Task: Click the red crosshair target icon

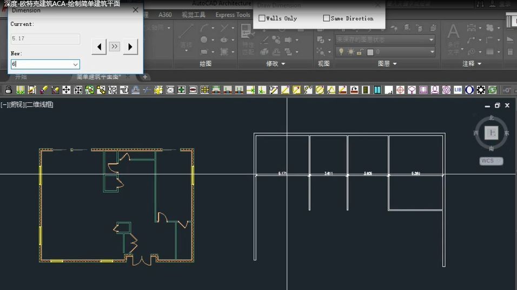Action: [400, 90]
